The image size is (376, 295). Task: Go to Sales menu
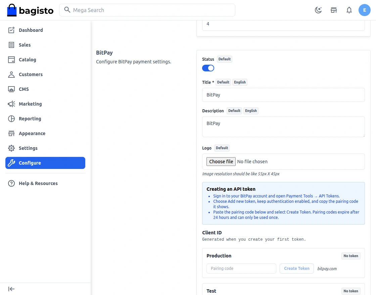[45, 45]
